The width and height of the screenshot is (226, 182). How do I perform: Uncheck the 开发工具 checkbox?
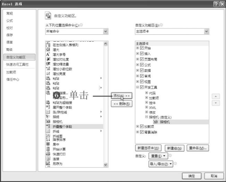(142, 87)
